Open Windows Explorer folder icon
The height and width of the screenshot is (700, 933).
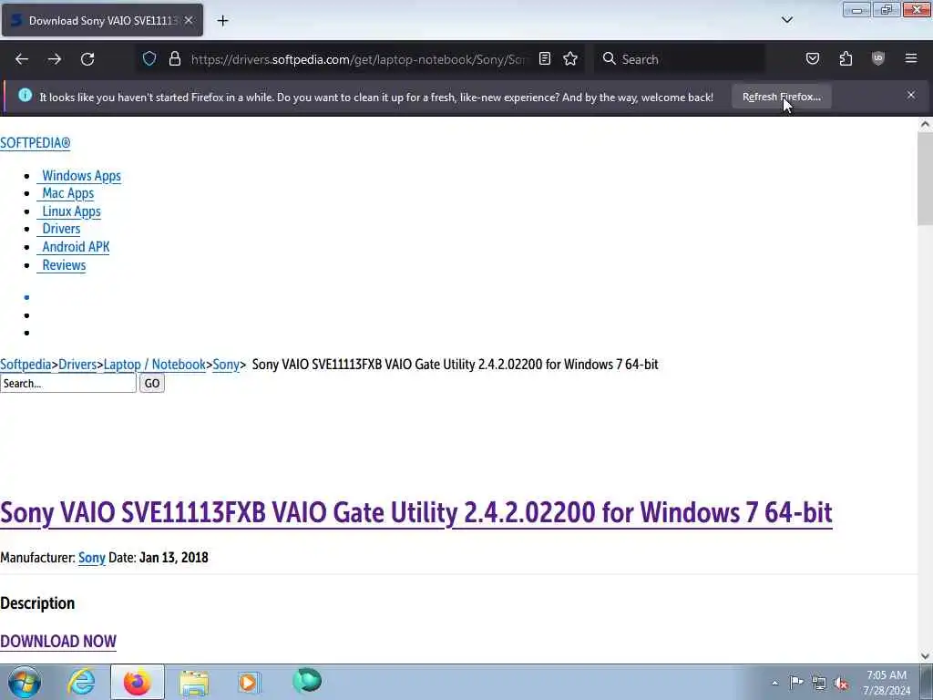click(194, 682)
